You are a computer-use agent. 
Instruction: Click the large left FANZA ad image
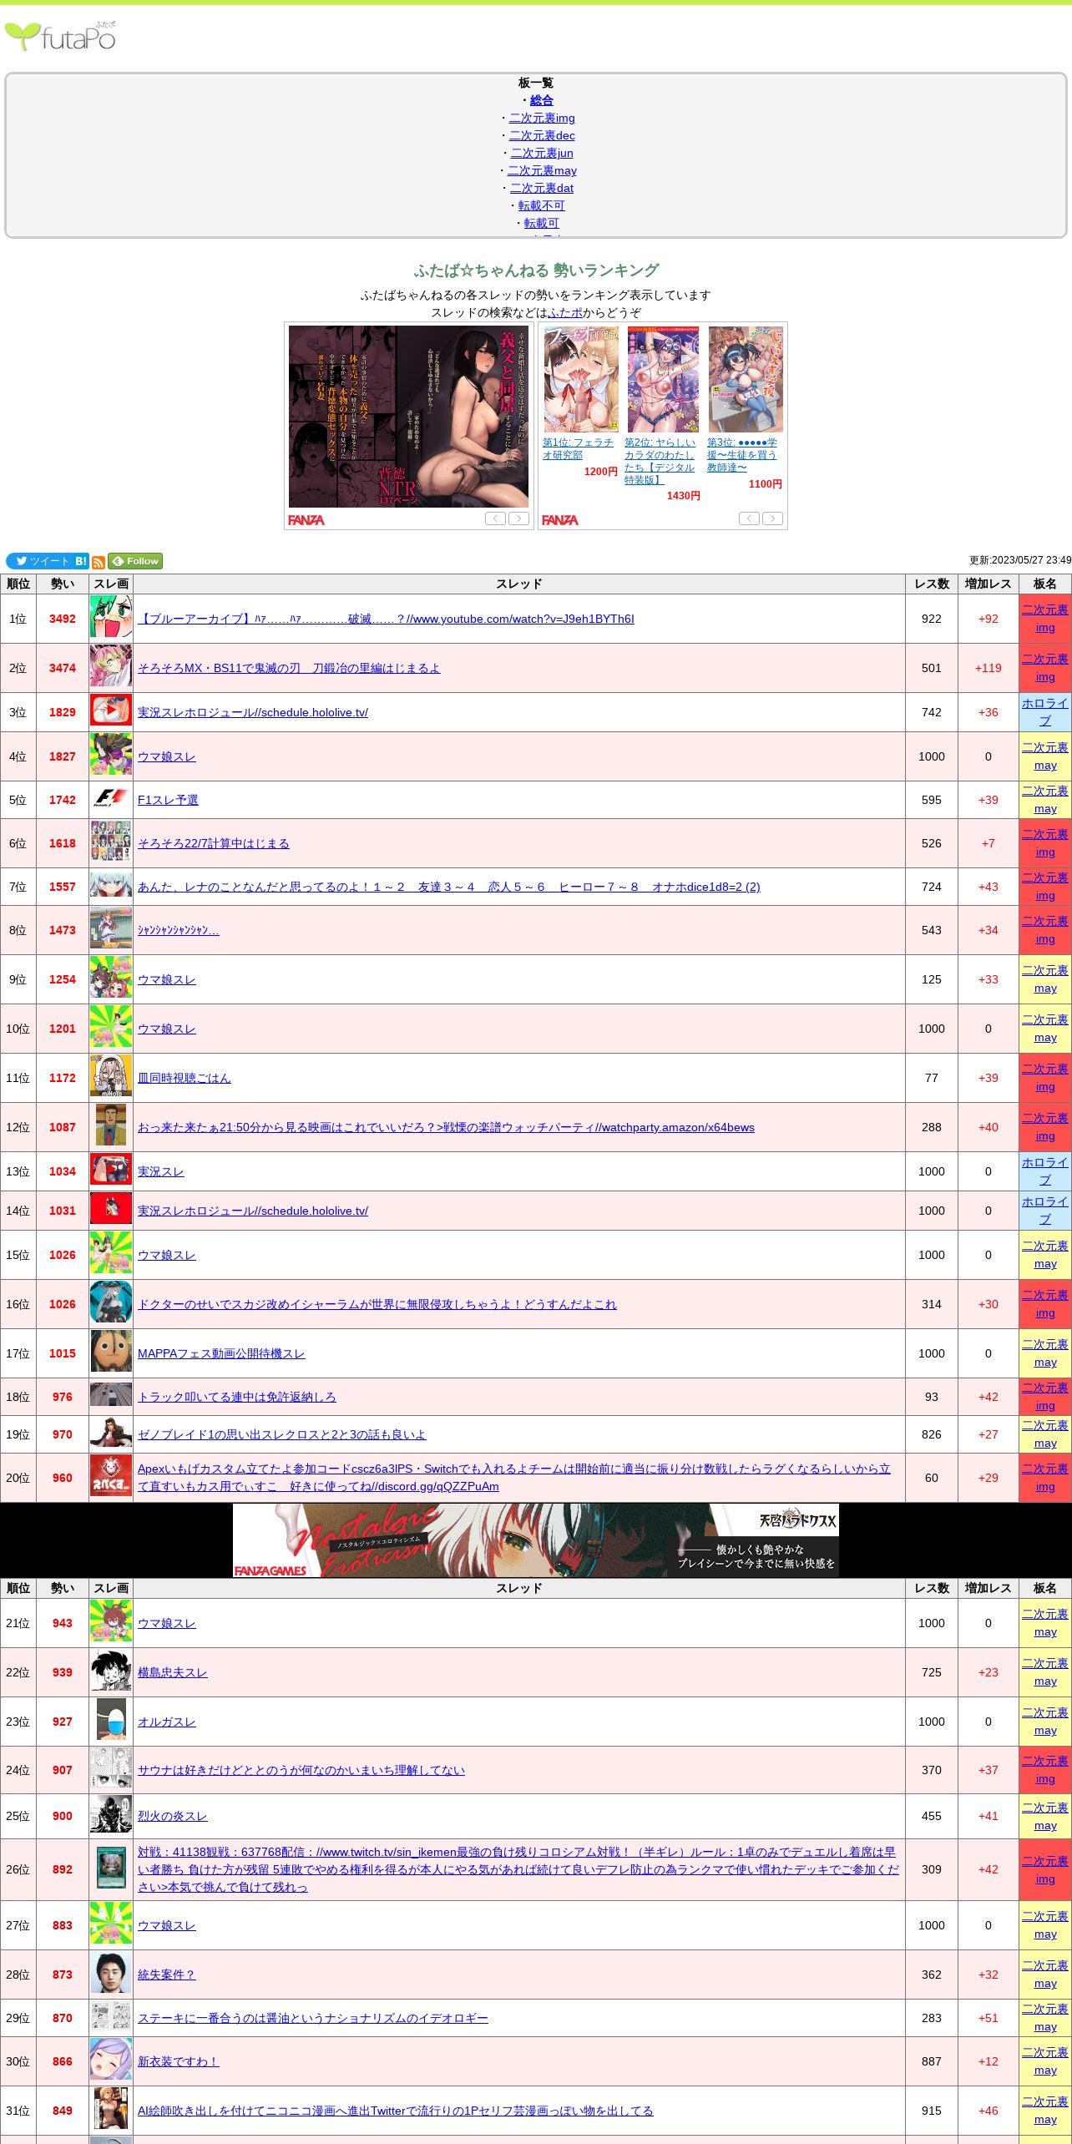coord(408,417)
